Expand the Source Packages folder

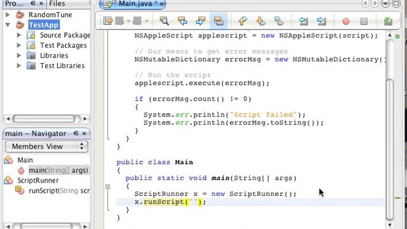click(19, 35)
